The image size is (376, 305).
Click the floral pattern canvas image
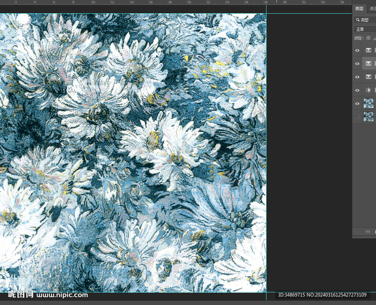pos(133,153)
